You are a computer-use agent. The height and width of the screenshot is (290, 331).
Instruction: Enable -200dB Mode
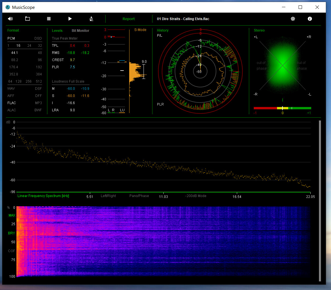[196, 196]
